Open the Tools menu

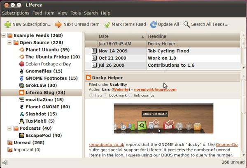[75, 13]
